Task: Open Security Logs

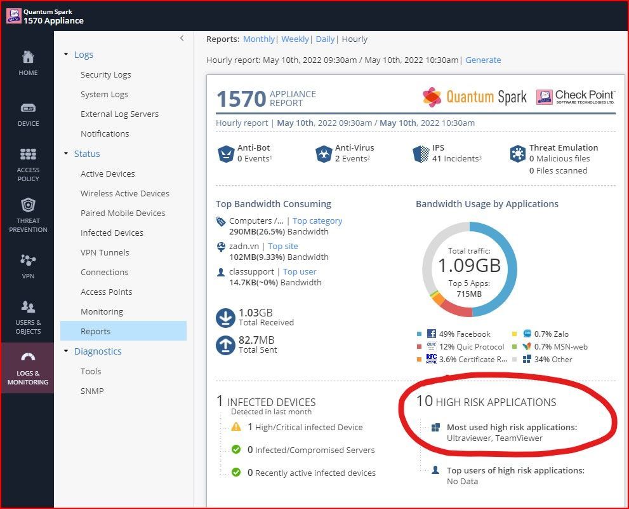Action: [x=105, y=75]
